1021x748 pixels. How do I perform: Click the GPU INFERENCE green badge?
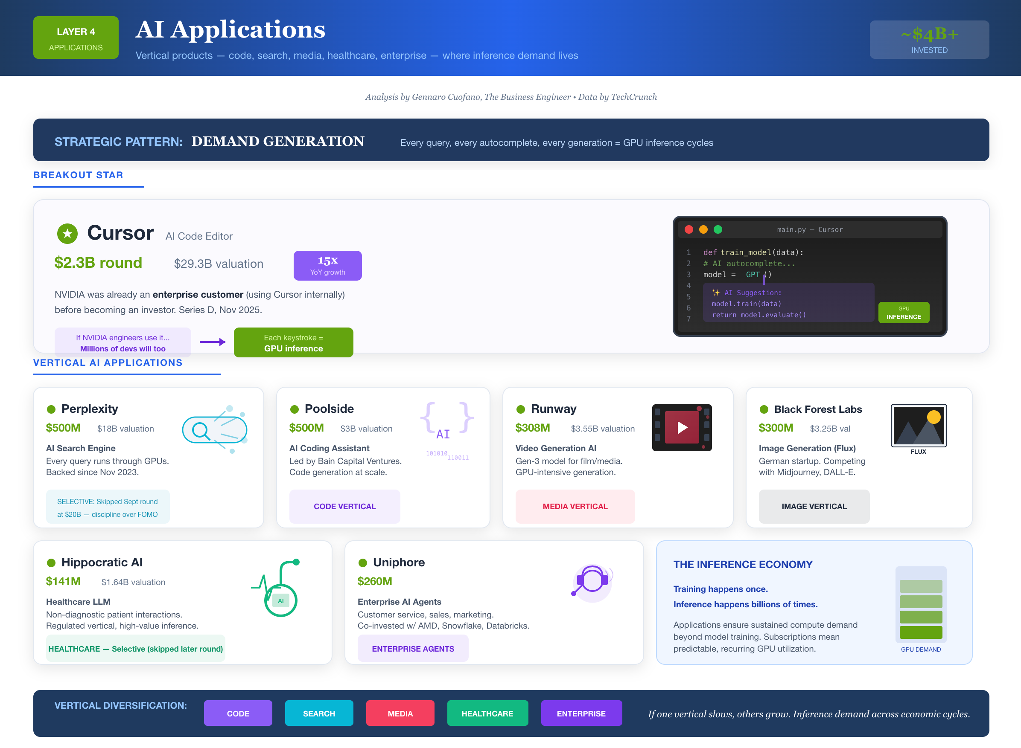click(x=904, y=313)
